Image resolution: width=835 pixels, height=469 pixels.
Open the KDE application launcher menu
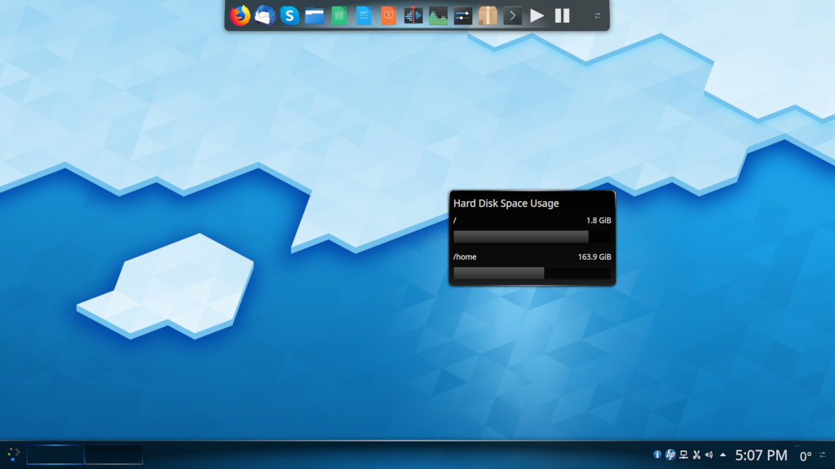[13, 454]
